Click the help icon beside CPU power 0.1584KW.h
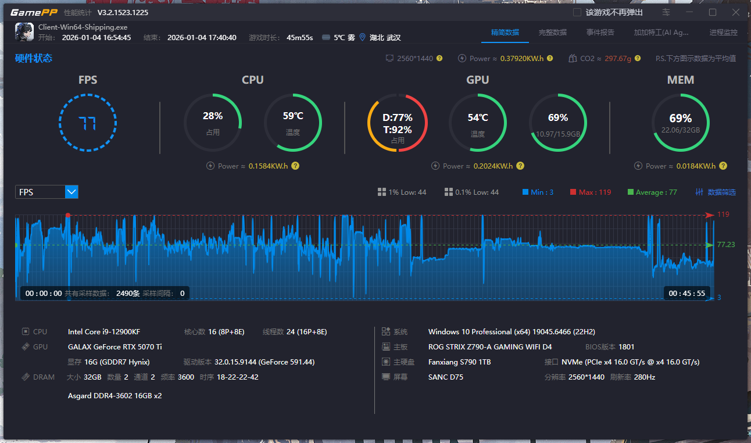Viewport: 751px width, 443px height. pos(295,166)
